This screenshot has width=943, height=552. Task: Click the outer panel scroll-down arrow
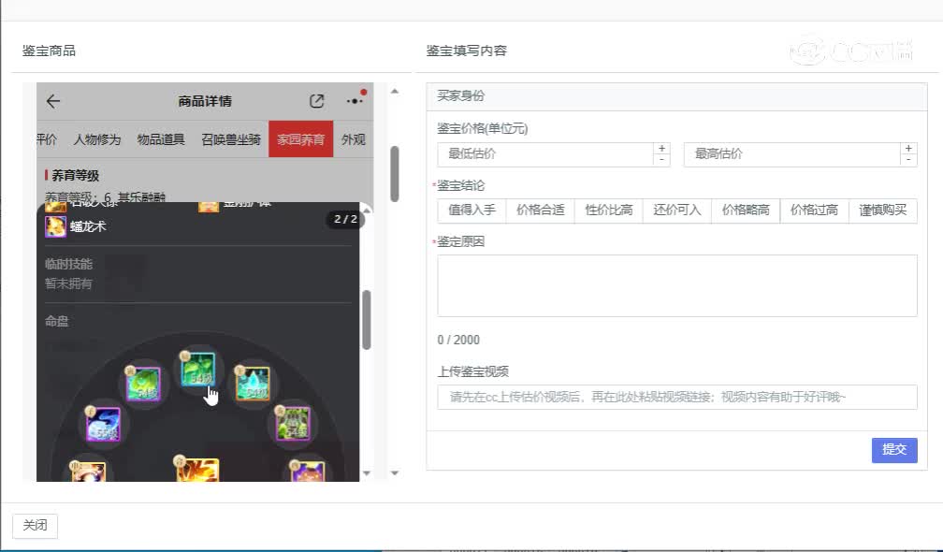[x=395, y=473]
